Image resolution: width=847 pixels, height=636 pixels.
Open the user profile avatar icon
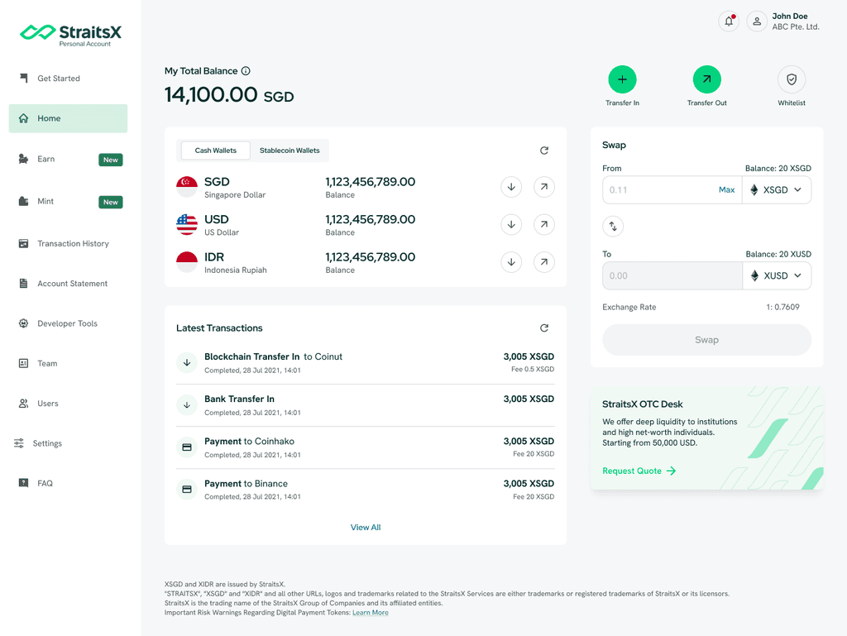(757, 22)
